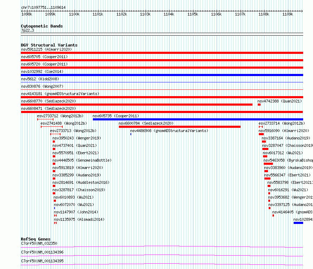Click the blue bar of nsv1032992 (Coe2014)
The image size is (313, 269).
162,75
